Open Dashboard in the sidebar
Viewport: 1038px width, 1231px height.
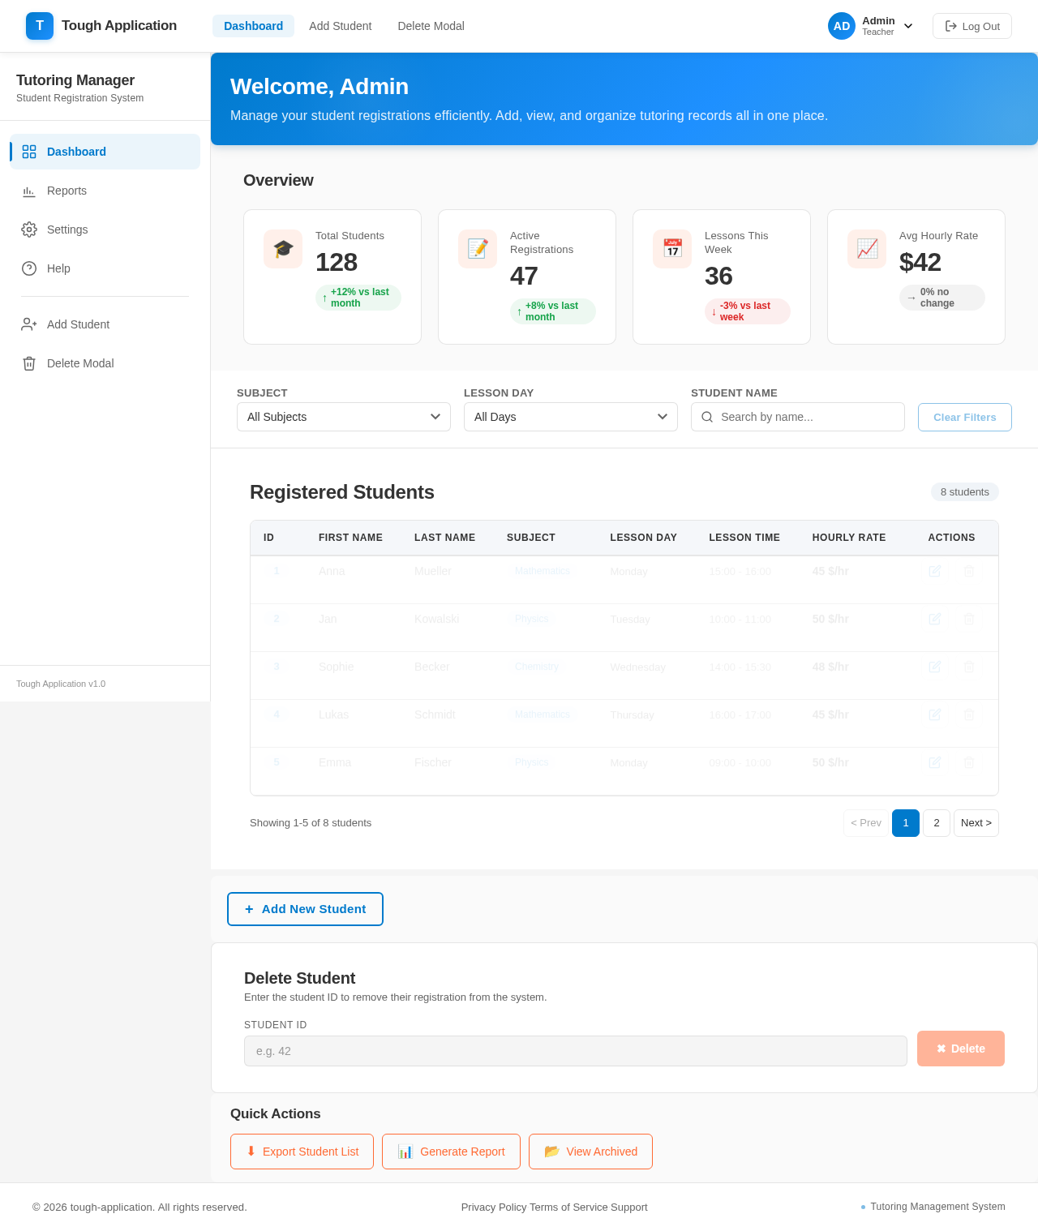point(105,152)
